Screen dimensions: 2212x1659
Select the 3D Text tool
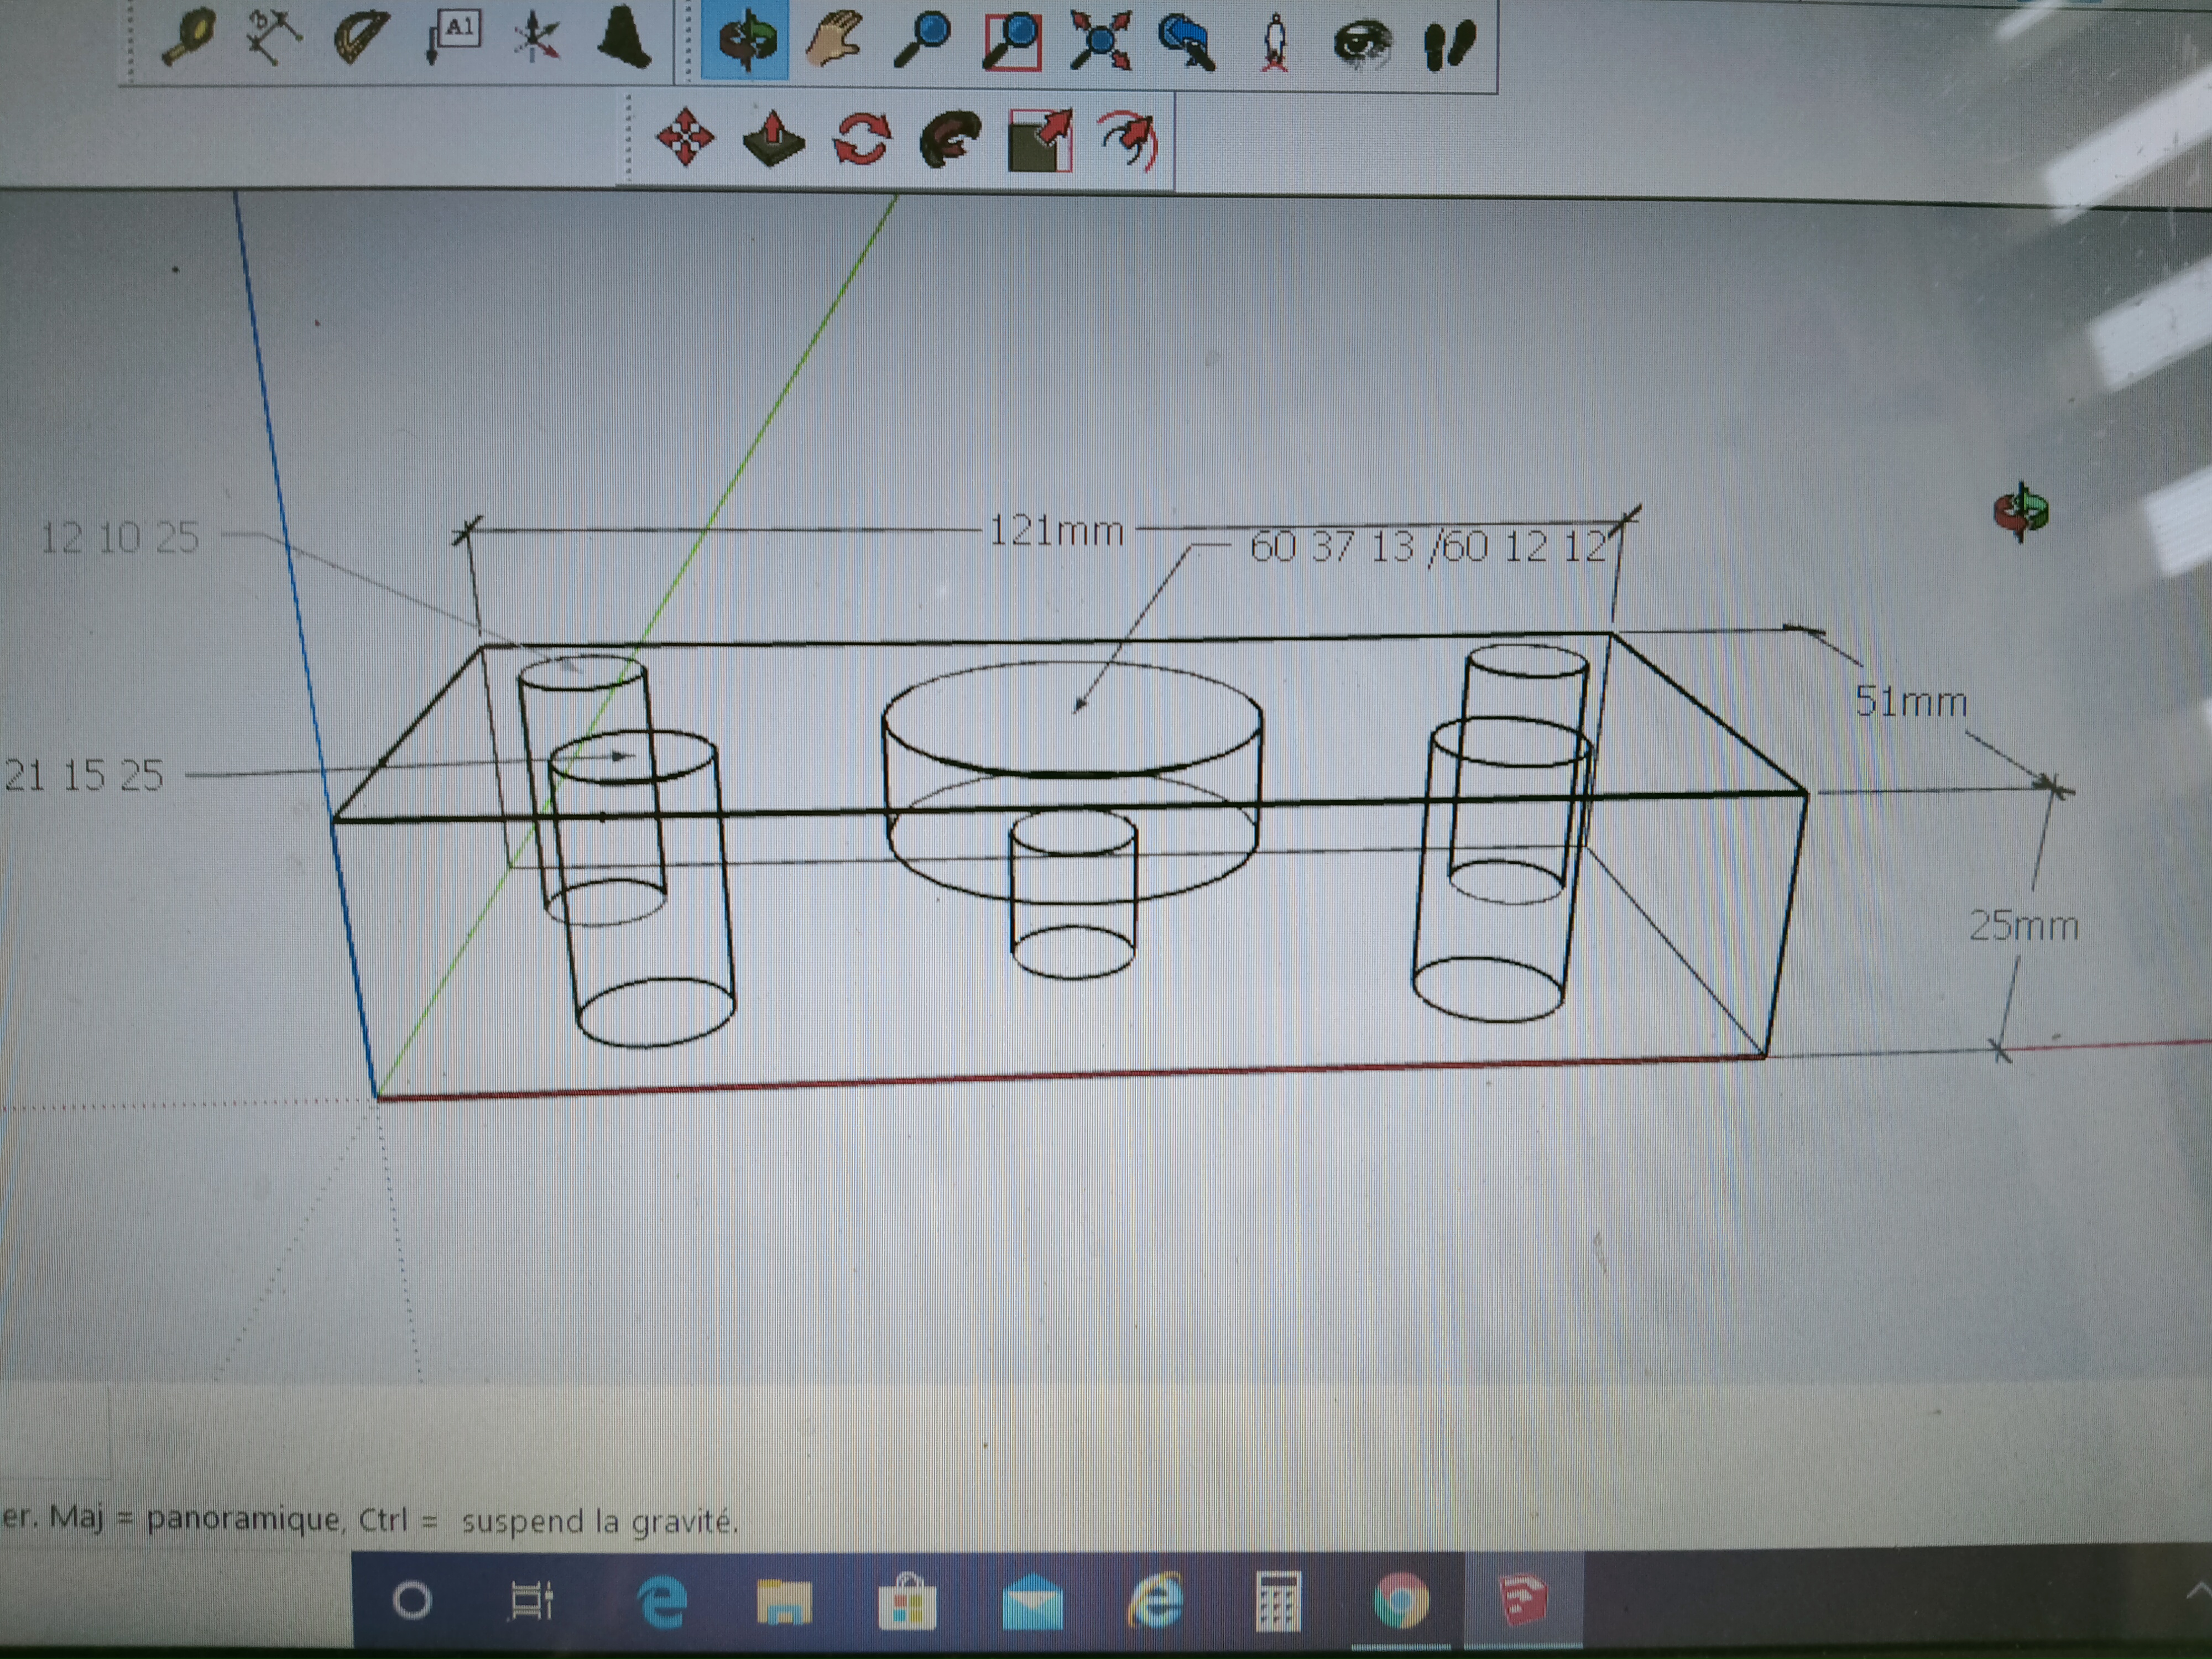[623, 36]
